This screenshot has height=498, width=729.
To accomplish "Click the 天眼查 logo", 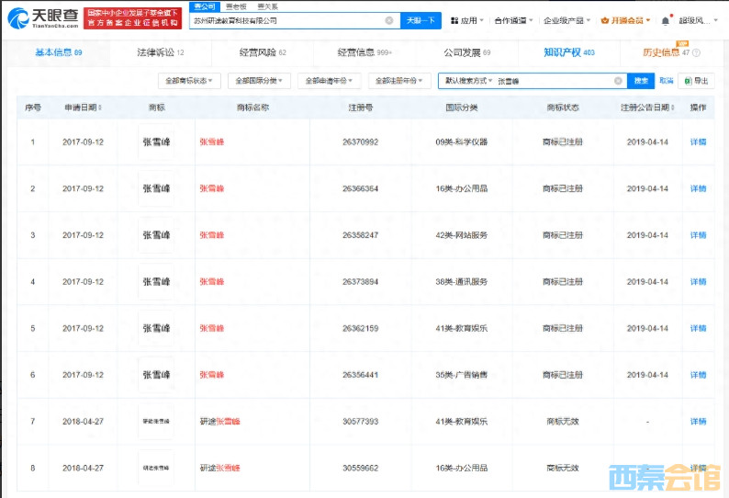I will [x=43, y=17].
